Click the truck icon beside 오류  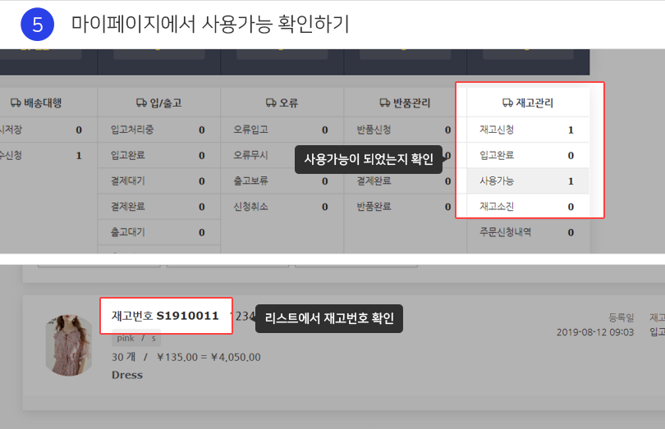coord(271,103)
